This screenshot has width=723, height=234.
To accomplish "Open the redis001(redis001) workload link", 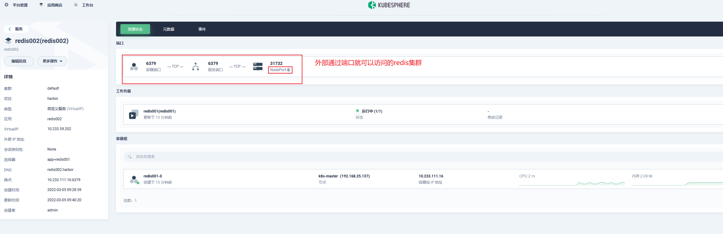I will click(x=160, y=111).
